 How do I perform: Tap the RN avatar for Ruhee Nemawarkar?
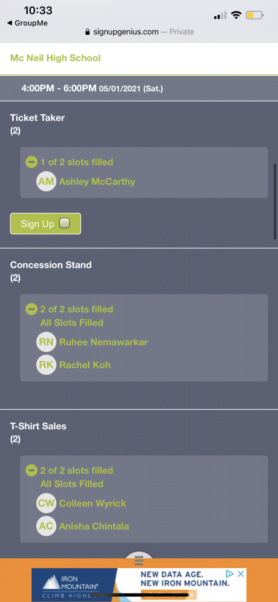click(x=46, y=342)
